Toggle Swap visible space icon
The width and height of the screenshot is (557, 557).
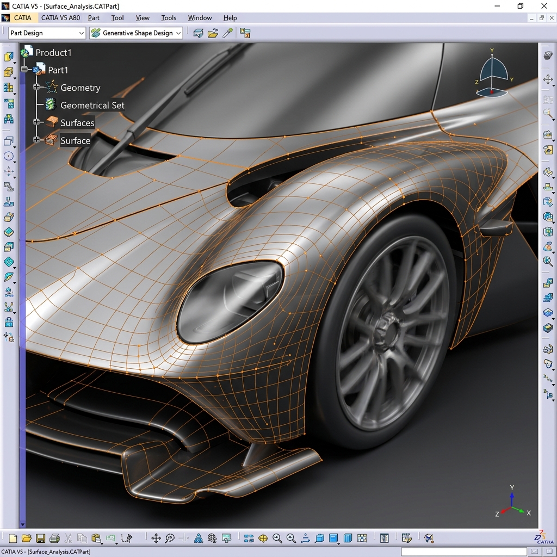coord(362,538)
